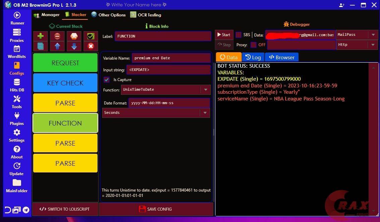This screenshot has width=380, height=222.
Task: Toggle the Is Capture checkbox
Action: pos(106,79)
